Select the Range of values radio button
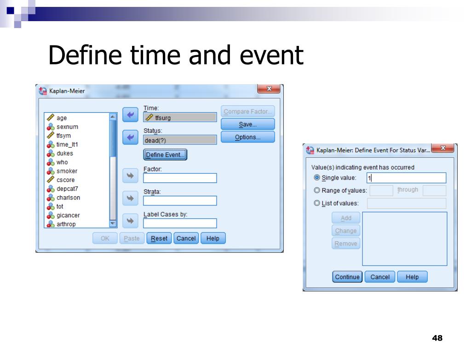The height and width of the screenshot is (353, 471). click(316, 190)
